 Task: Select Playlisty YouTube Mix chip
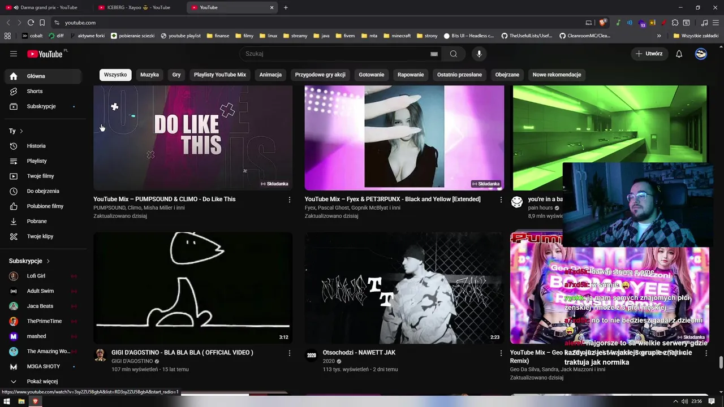[220, 75]
